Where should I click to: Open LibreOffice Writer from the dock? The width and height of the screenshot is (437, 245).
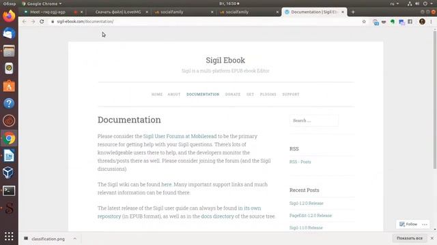tap(9, 156)
